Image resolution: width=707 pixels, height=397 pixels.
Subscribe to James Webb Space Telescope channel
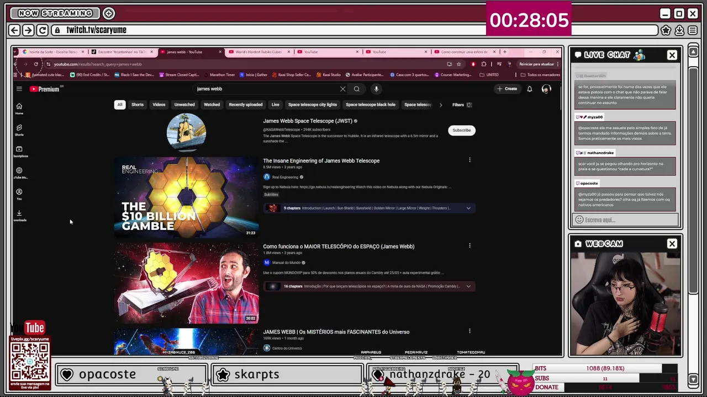(x=462, y=130)
